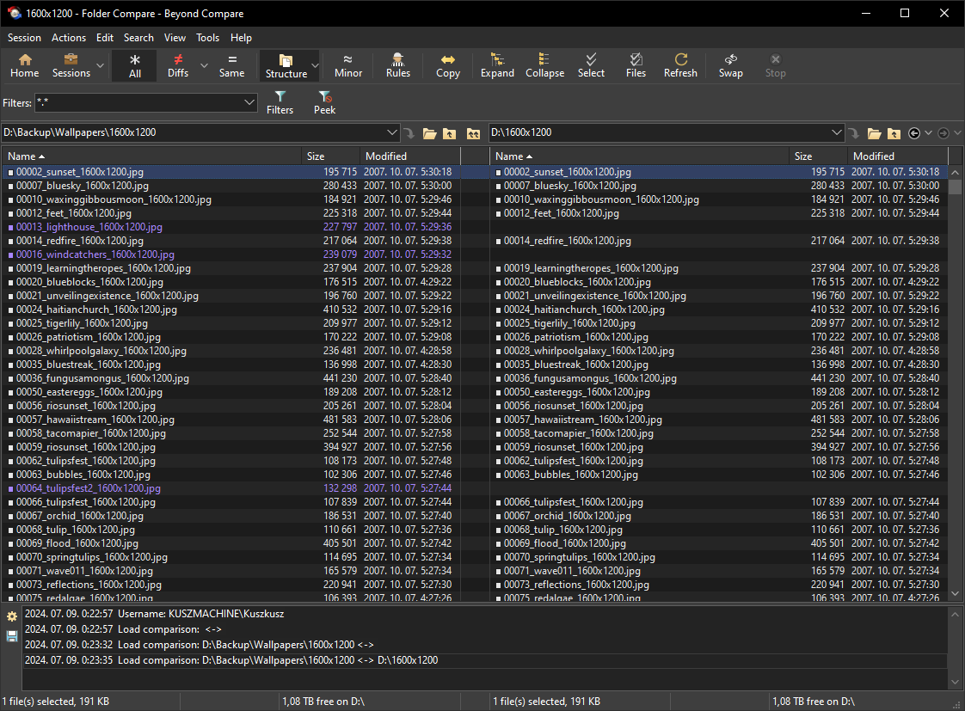Click the right Browse for folder icon

click(x=874, y=133)
